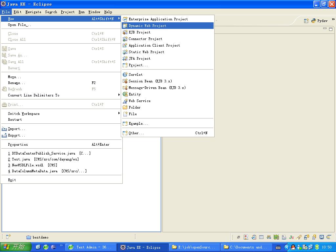The width and height of the screenshot is (336, 252).
Task: Open the Run menu
Action: click(x=82, y=12)
